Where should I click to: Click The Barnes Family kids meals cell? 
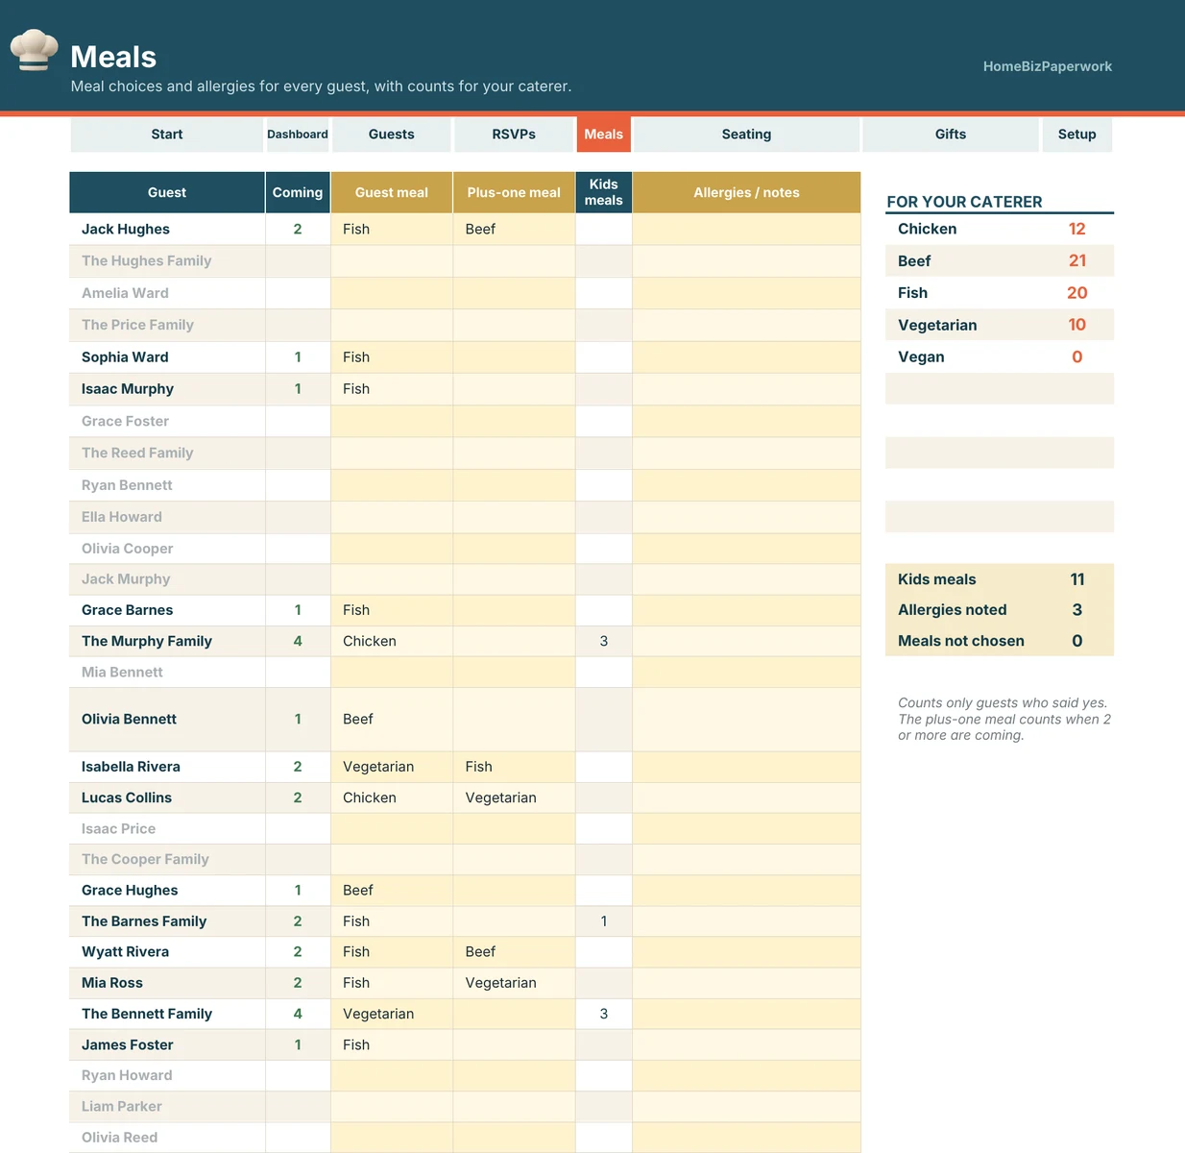[604, 921]
